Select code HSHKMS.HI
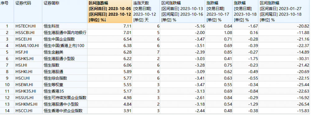The image size is (311, 116). [x=26, y=104]
